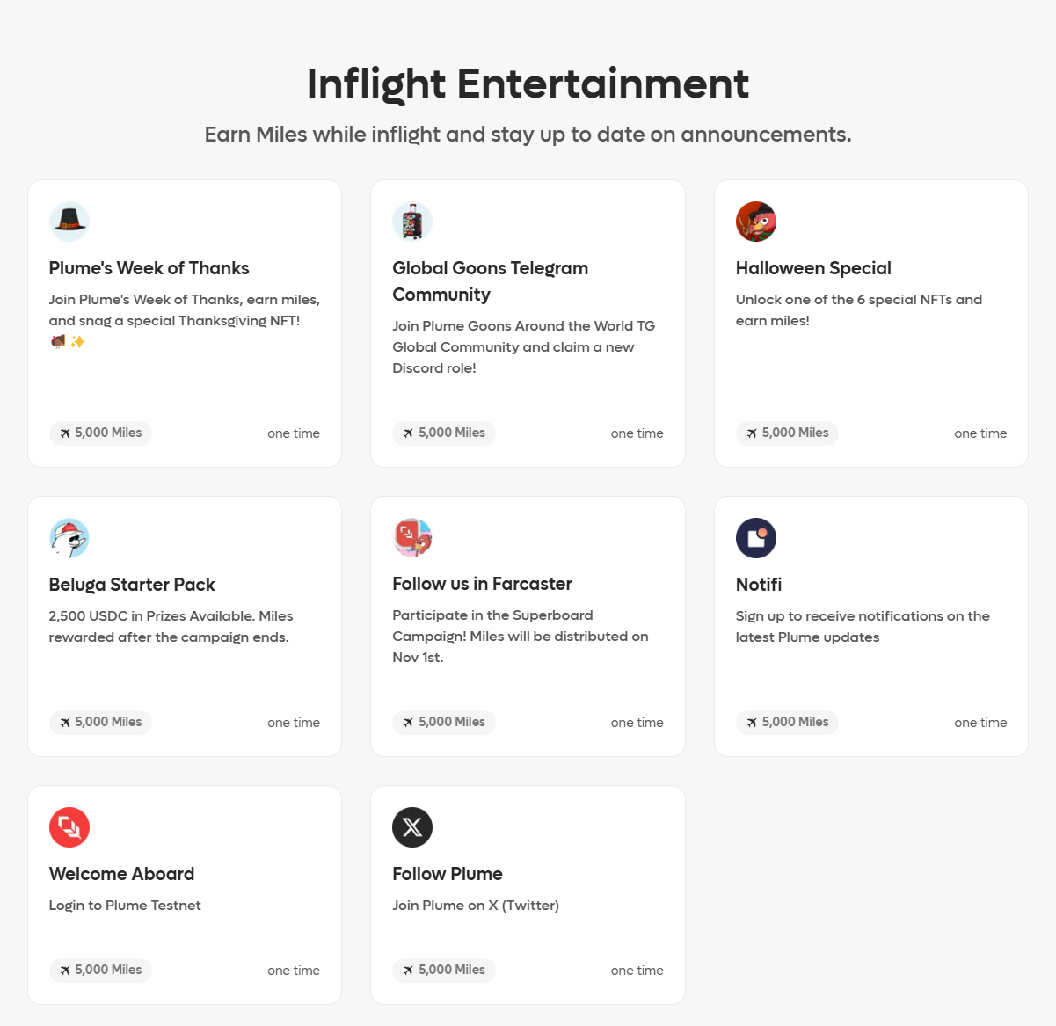Click 'one time' label on Notifi card
Viewport: 1056px width, 1026px height.
pyautogui.click(x=980, y=723)
